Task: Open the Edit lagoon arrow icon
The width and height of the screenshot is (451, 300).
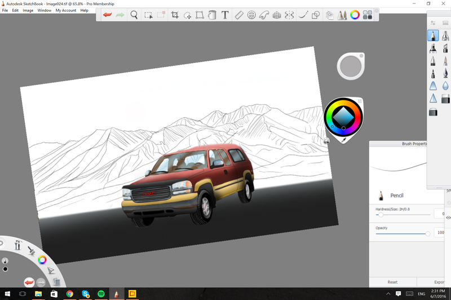Action: click(x=51, y=270)
